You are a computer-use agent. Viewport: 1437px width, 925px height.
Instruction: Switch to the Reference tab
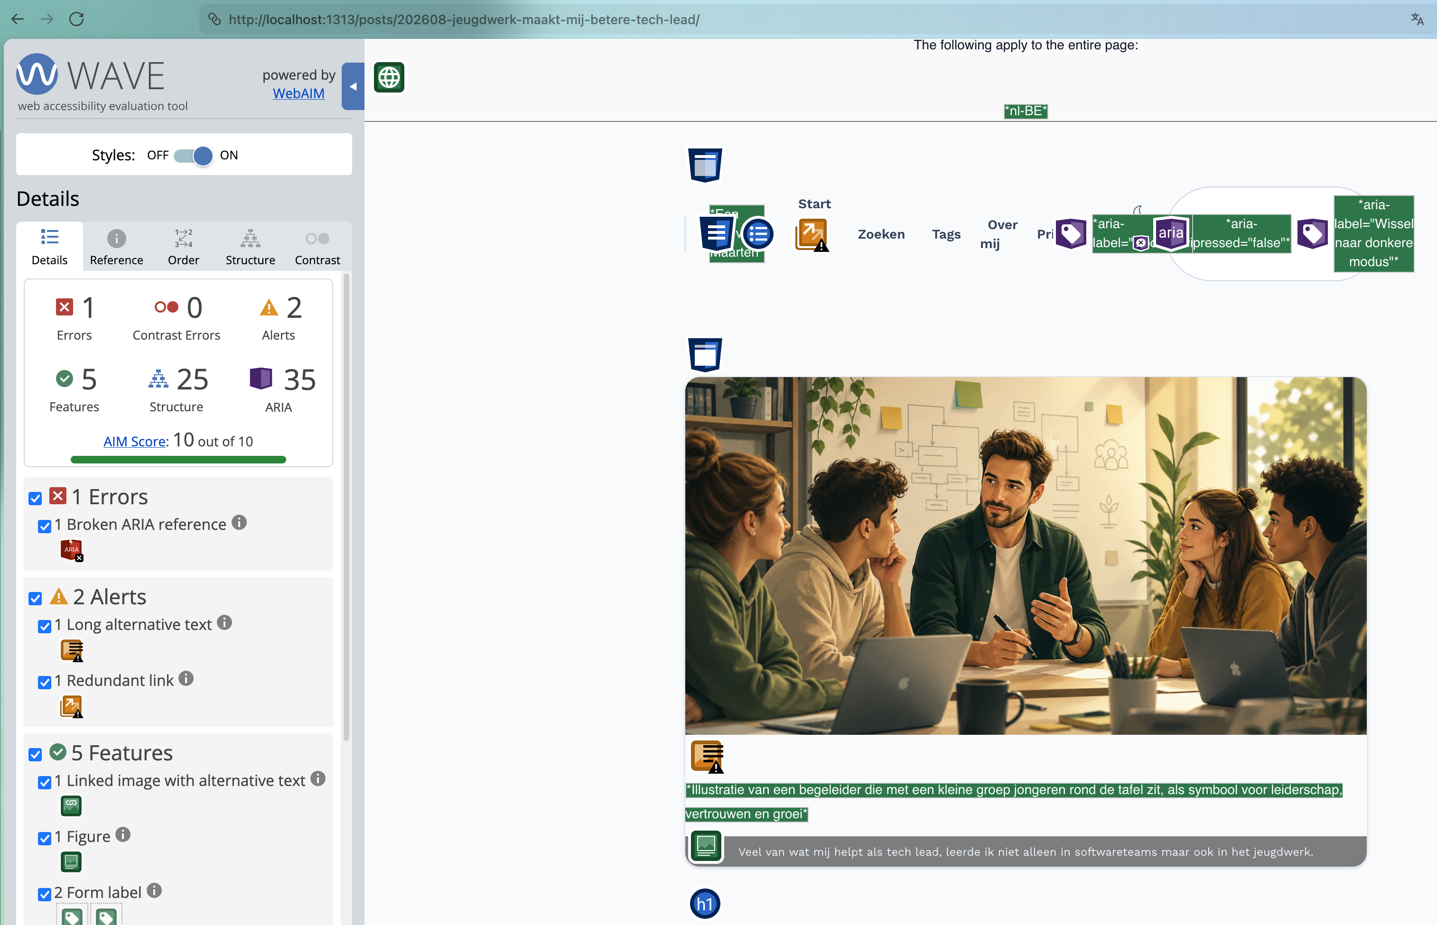[x=117, y=247]
